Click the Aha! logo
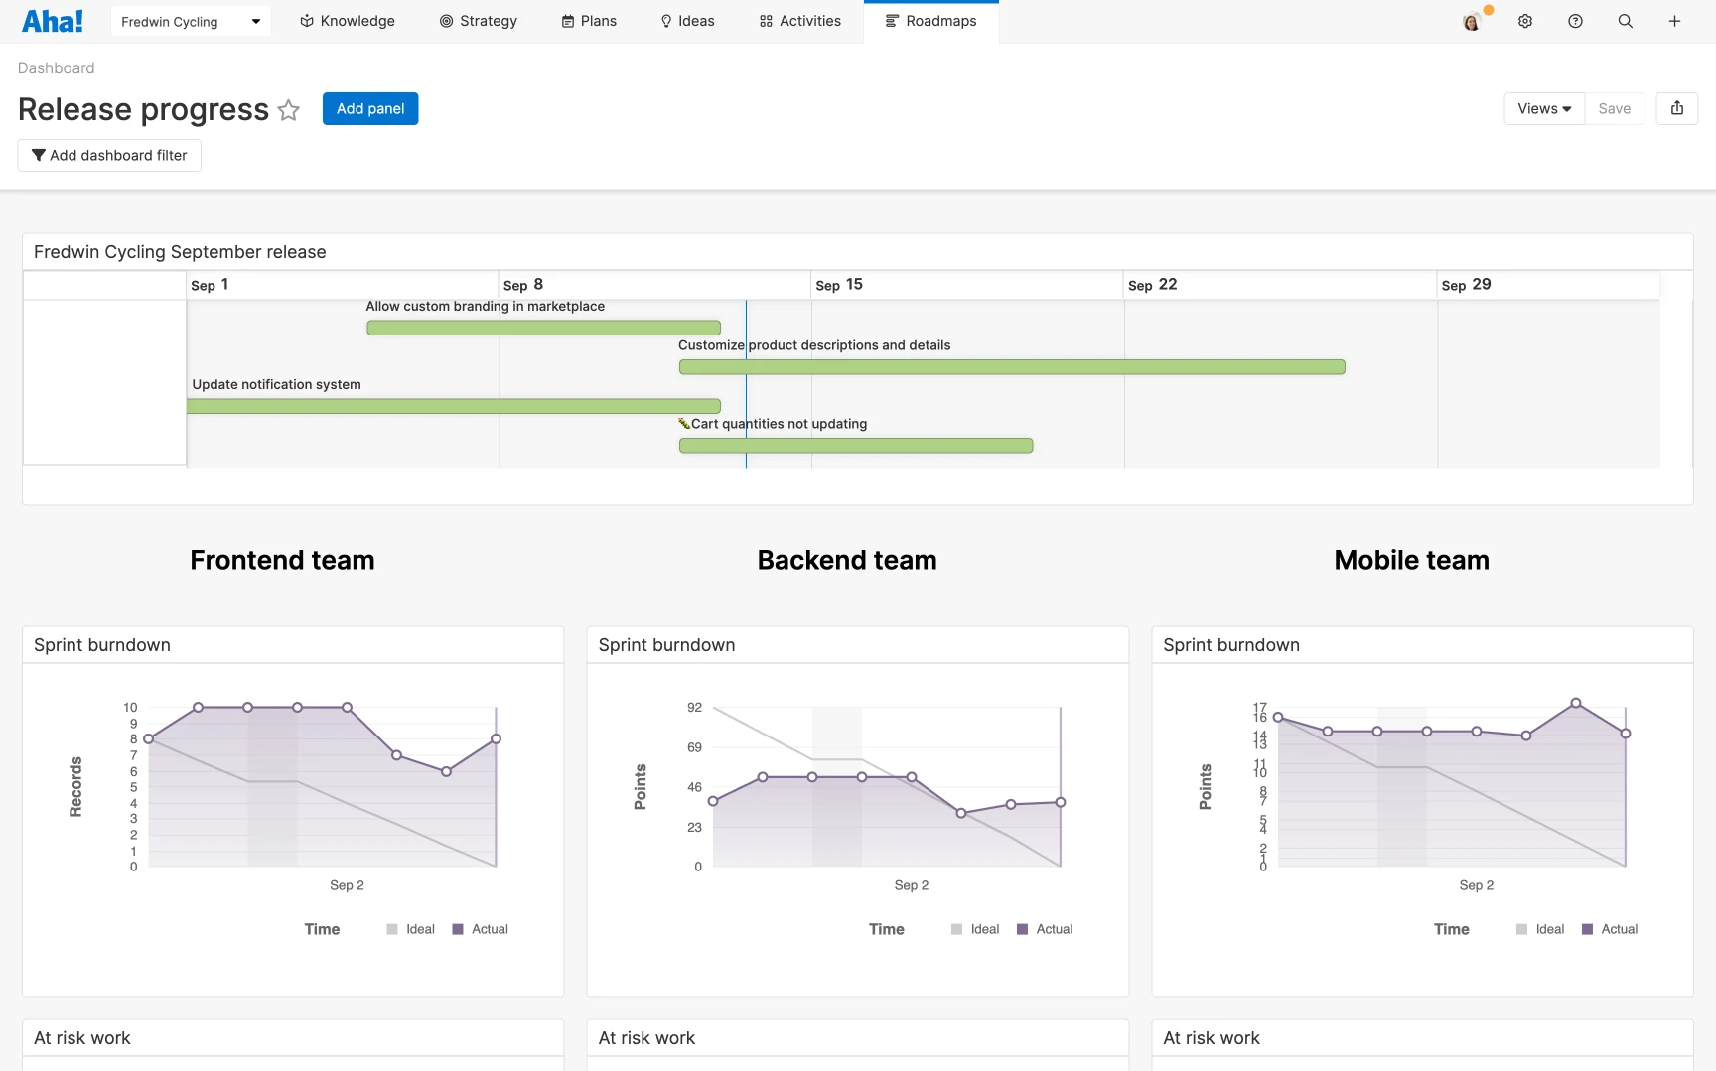The image size is (1716, 1071). point(53,20)
